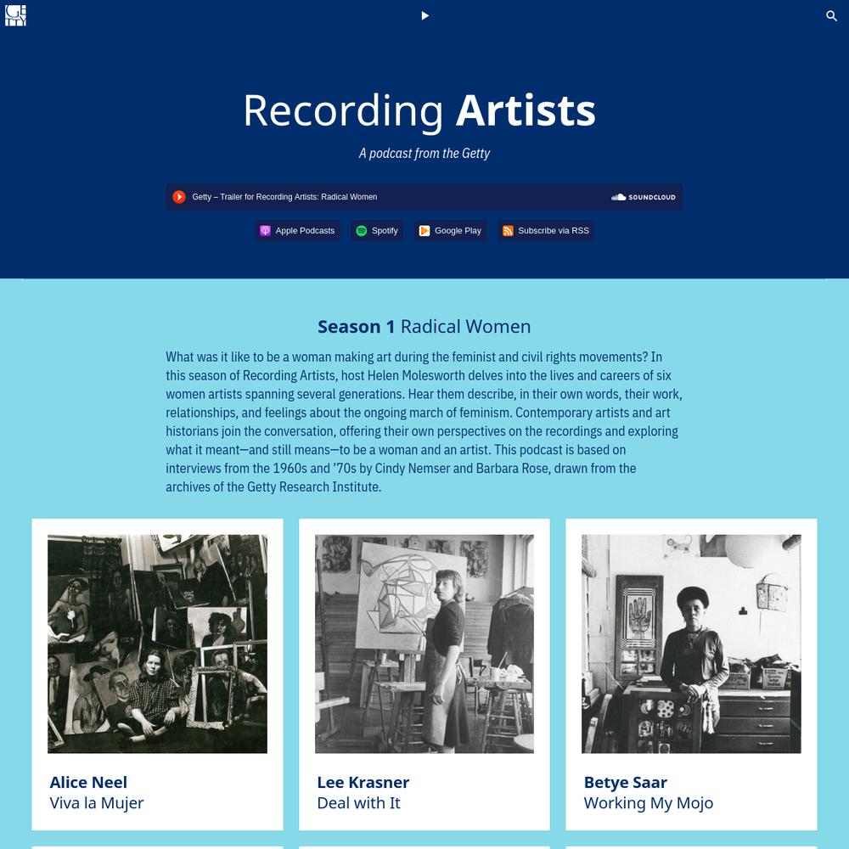
Task: Open the SoundCloud logo link
Action: (644, 197)
